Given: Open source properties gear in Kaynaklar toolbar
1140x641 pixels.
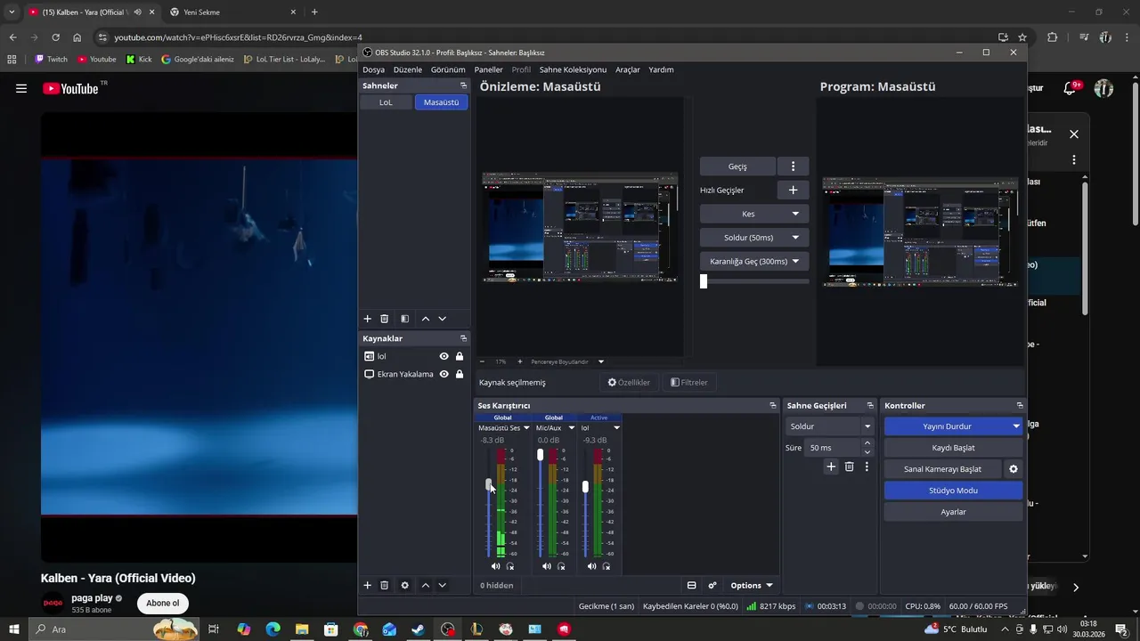Looking at the screenshot, I should (405, 585).
